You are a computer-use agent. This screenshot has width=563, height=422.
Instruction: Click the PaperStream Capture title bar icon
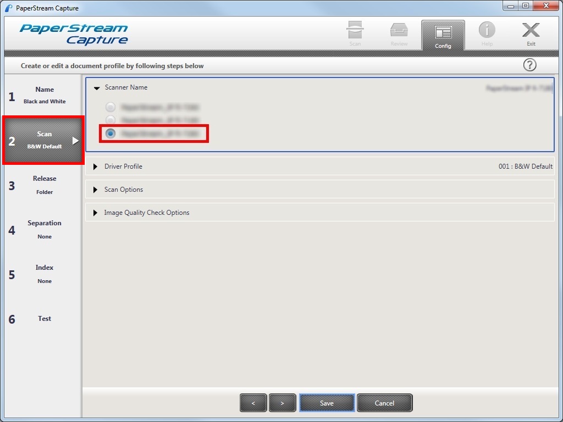9,8
